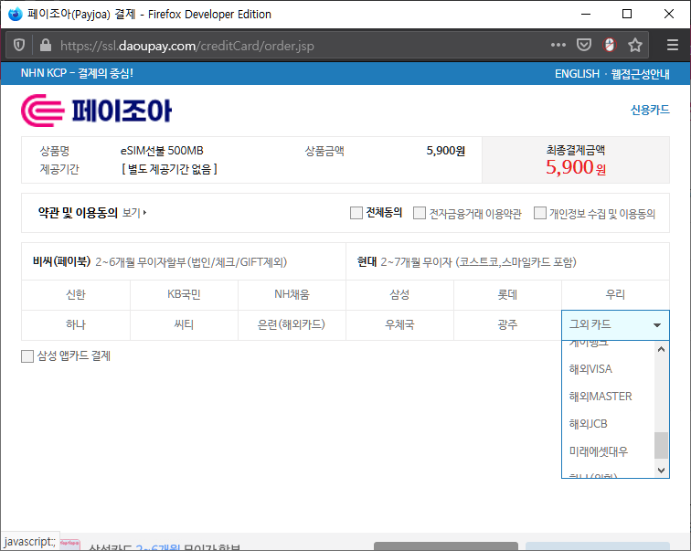Viewport: 691px width, 551px height.
Task: Bookmark this page with the star icon
Action: point(635,45)
